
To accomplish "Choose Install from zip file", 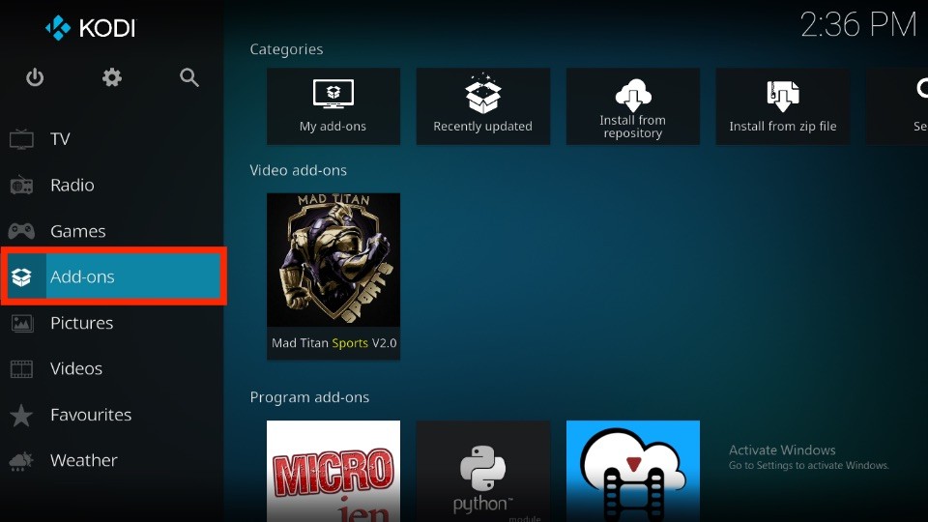I will click(782, 106).
